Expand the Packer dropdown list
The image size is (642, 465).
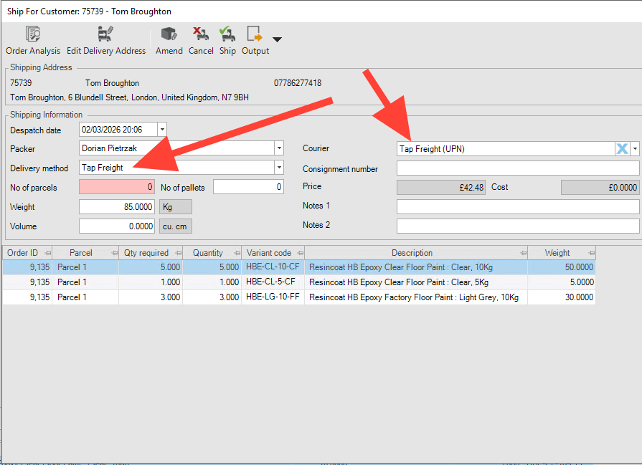[x=279, y=148]
